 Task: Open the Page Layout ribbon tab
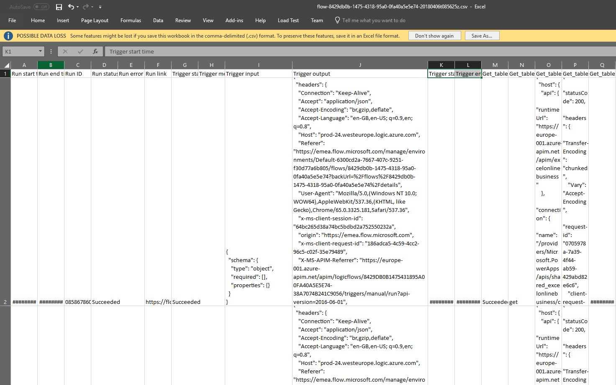(x=95, y=20)
